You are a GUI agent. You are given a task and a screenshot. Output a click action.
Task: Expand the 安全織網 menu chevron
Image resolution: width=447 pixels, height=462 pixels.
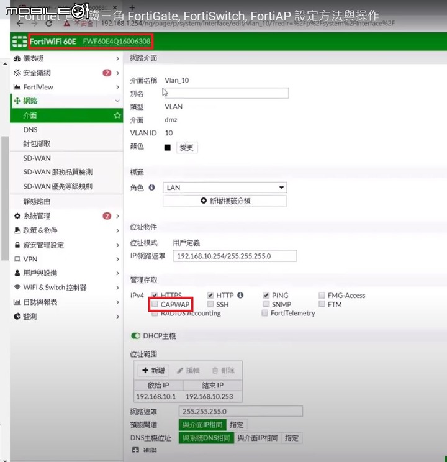[x=117, y=73]
